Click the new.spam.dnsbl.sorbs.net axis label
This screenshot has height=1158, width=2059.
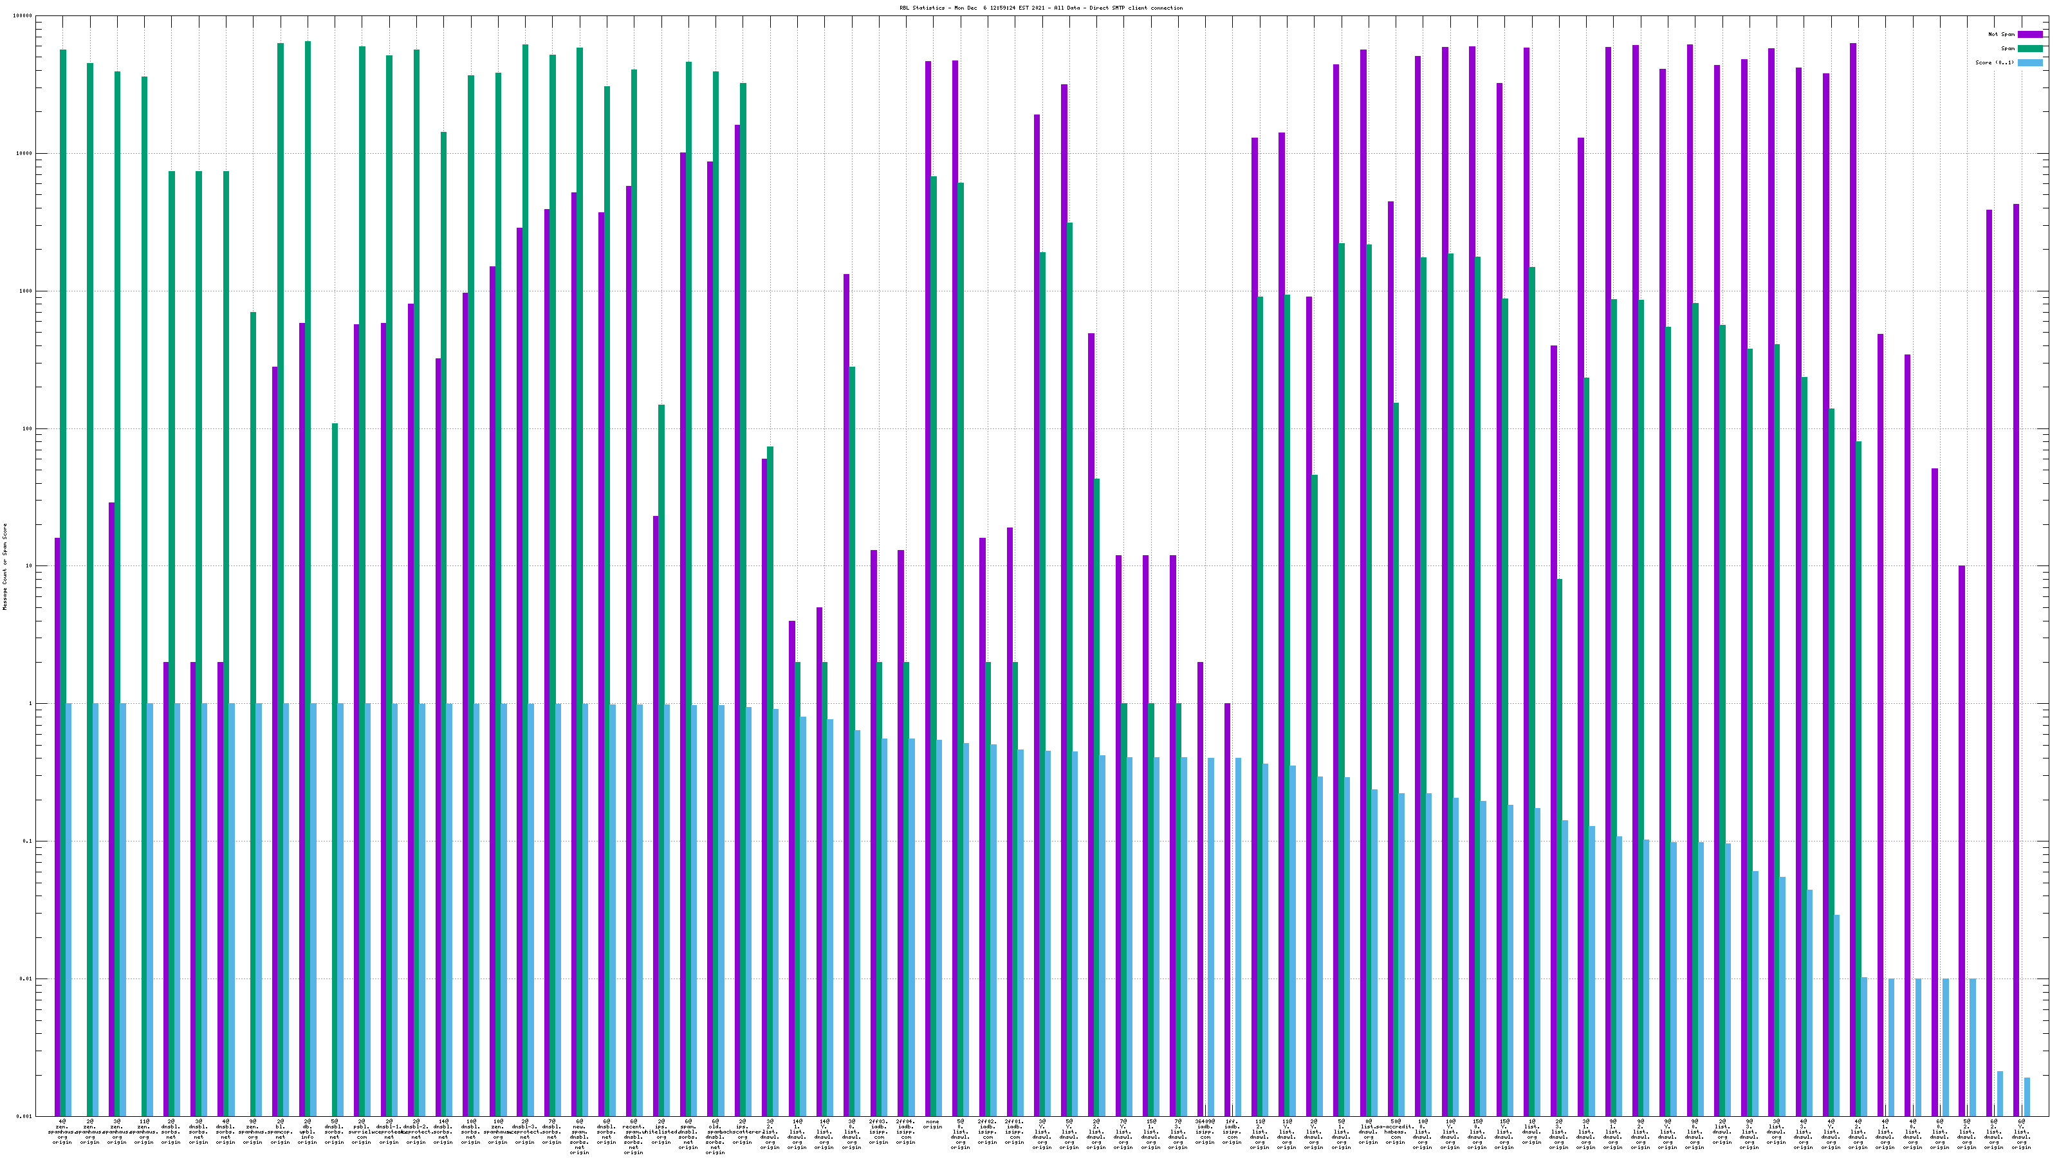(x=580, y=1136)
